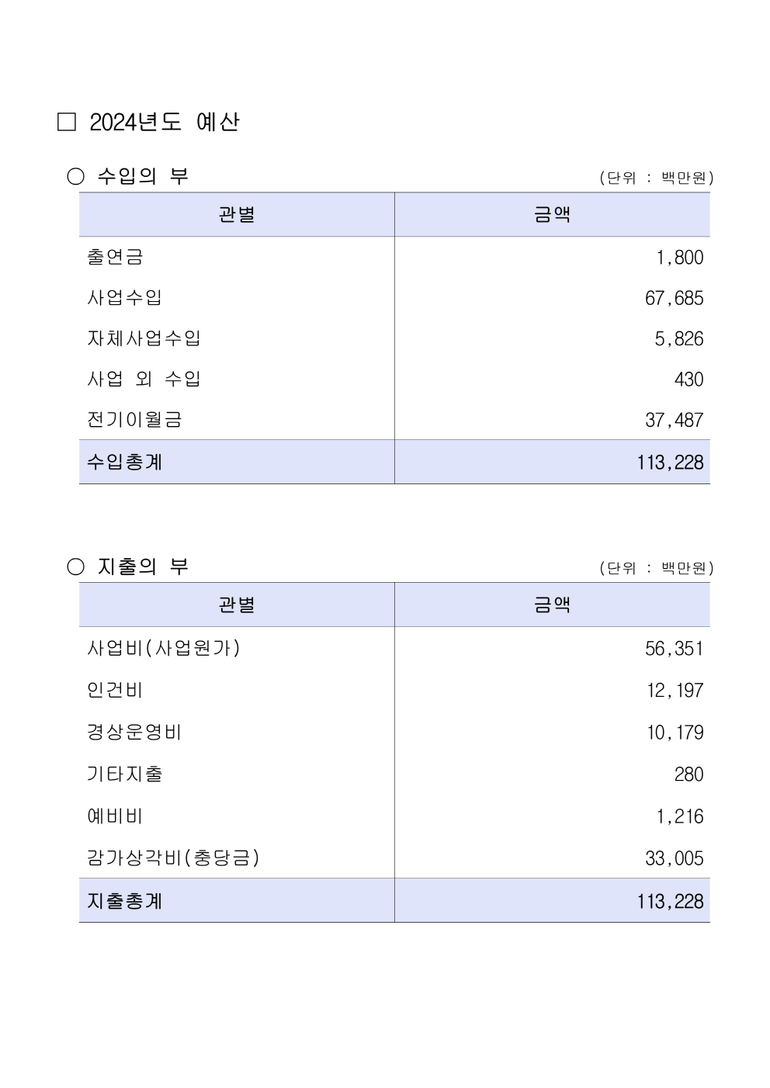Click the 자체사업수입 row label
This screenshot has width=770, height=1088.
tap(144, 338)
